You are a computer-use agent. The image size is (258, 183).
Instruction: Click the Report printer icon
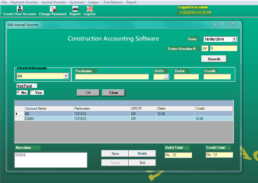click(x=75, y=9)
